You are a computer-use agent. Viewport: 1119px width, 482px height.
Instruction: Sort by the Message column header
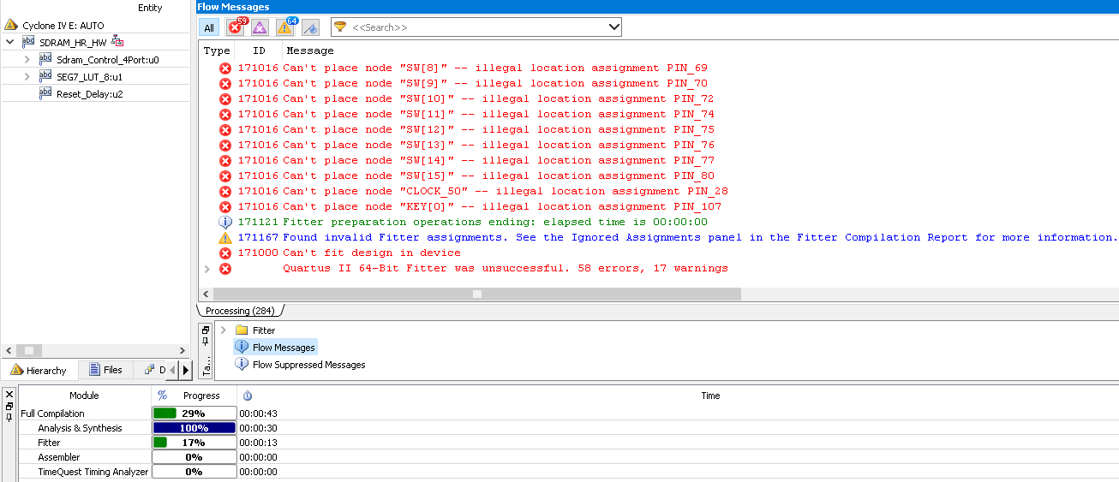310,51
